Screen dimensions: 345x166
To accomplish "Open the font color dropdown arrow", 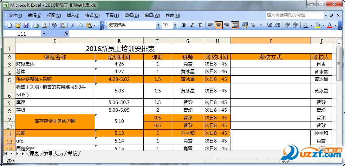I will pyautogui.click(x=335, y=25).
